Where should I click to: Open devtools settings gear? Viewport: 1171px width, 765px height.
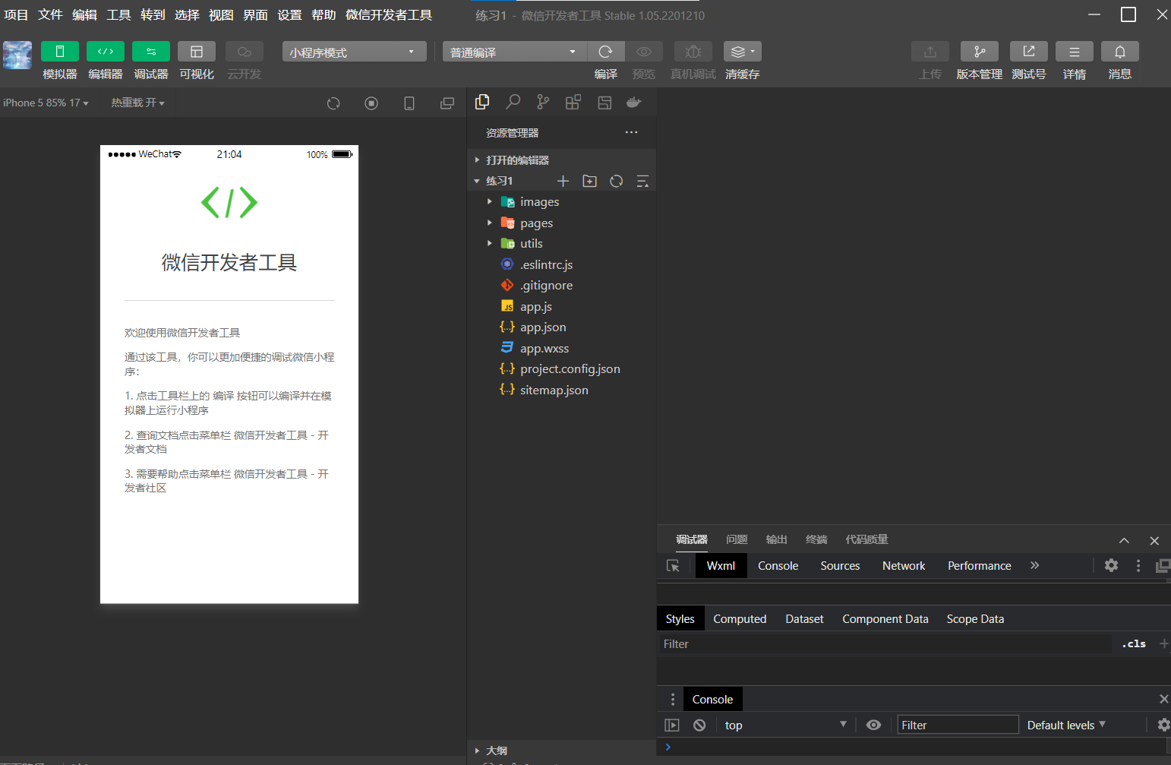coord(1111,565)
